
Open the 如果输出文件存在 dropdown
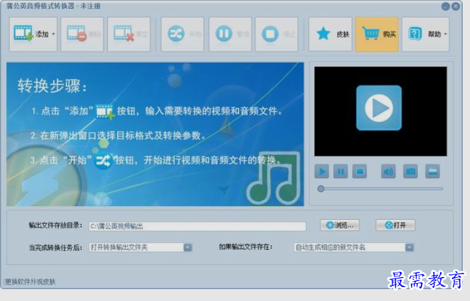point(353,247)
